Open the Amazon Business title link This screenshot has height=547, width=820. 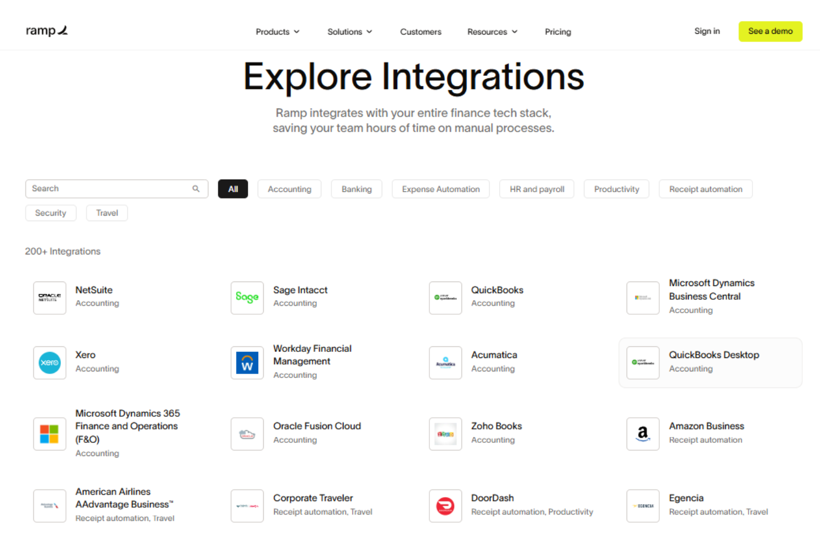pyautogui.click(x=706, y=426)
